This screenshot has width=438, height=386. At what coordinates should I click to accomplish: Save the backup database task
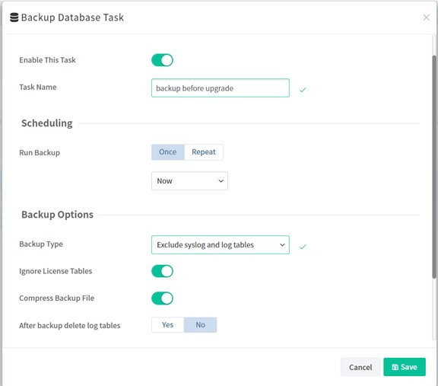click(405, 367)
